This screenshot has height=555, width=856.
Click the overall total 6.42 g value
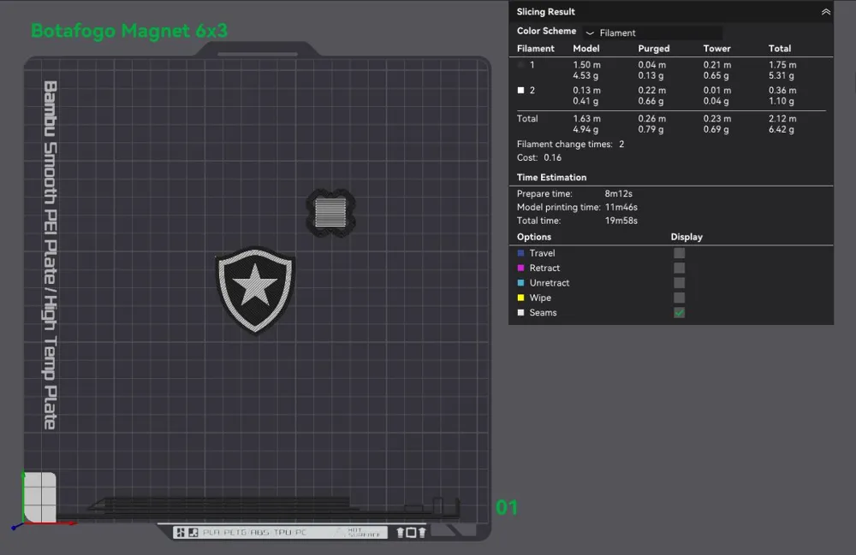[782, 130]
